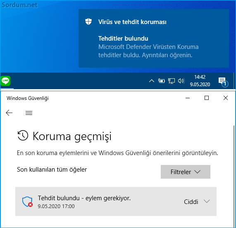Minimize the Windows Güvenliği window
This screenshot has height=228, width=236.
[188, 98]
